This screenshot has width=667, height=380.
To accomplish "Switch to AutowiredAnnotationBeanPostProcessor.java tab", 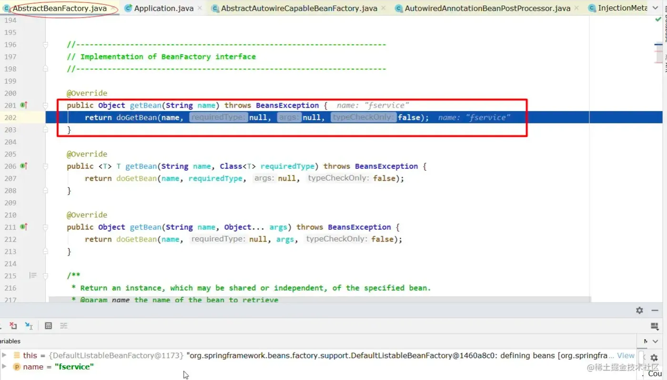I will (487, 8).
